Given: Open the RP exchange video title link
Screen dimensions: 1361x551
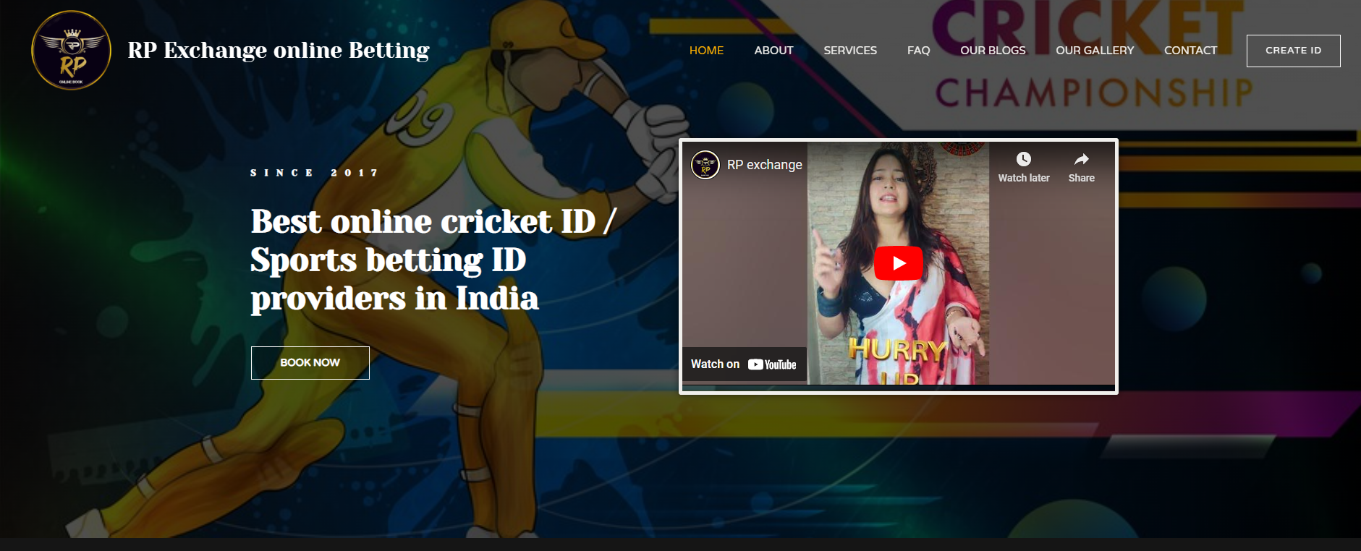Looking at the screenshot, I should 764,165.
